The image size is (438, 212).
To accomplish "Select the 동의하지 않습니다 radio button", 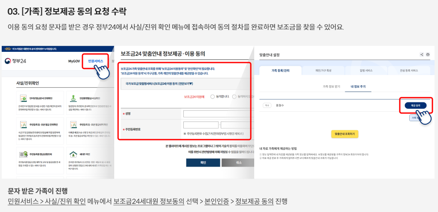I will point(234,97).
